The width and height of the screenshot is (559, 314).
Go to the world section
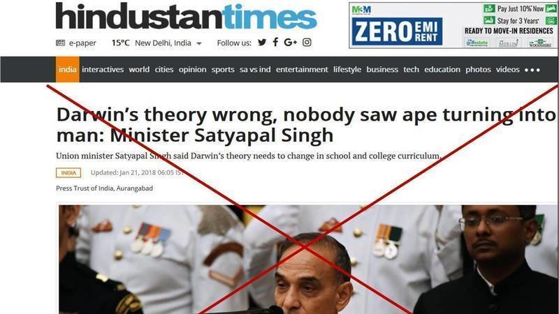[x=139, y=69]
